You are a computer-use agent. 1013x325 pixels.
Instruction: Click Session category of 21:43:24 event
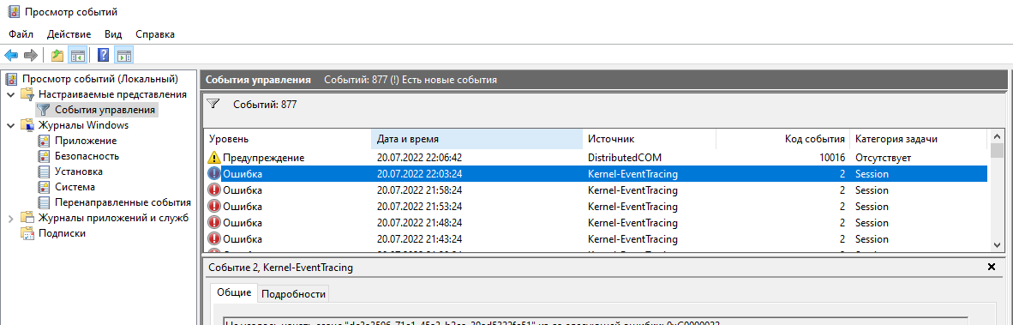pyautogui.click(x=872, y=239)
